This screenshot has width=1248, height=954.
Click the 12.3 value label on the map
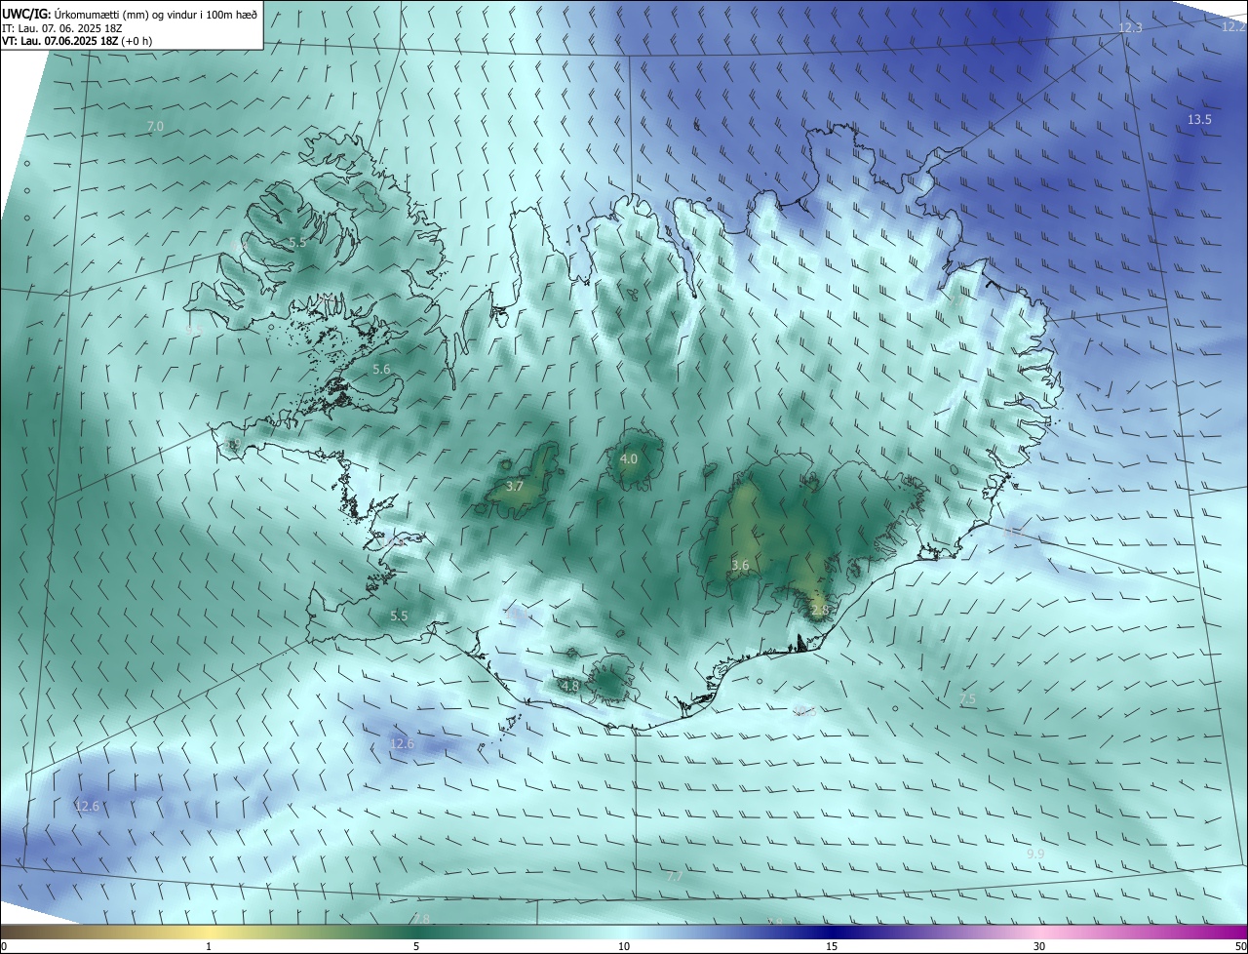(x=1130, y=28)
